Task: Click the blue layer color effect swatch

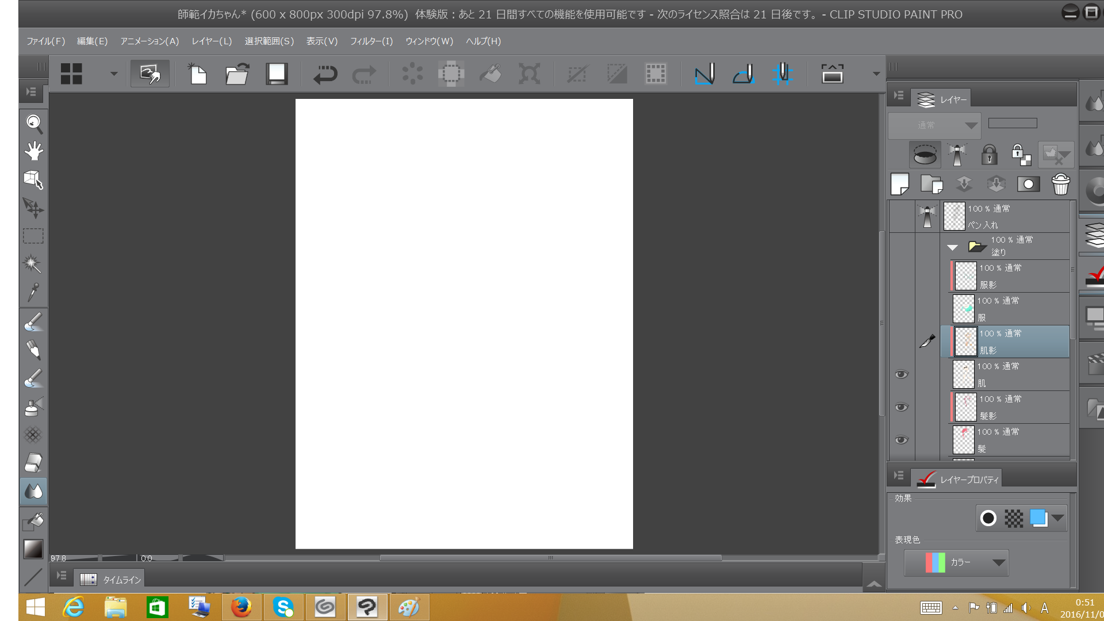Action: [x=1038, y=517]
